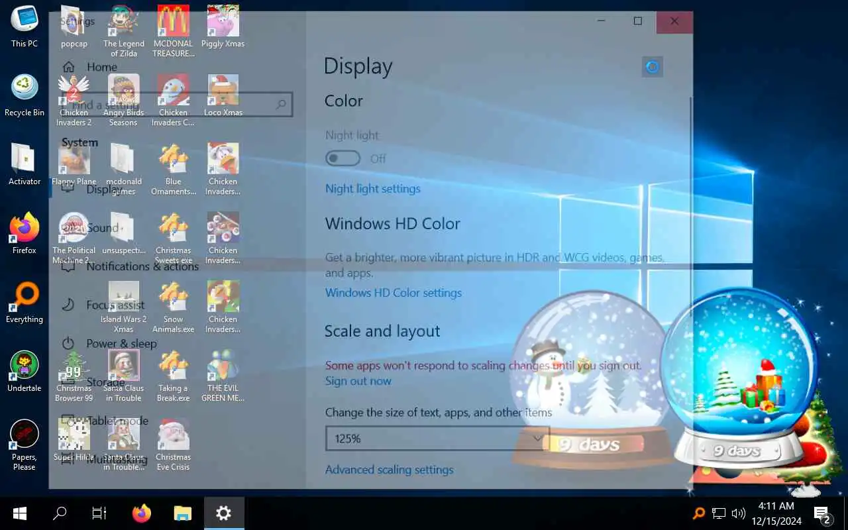Launch Firefox from the desktop icon

point(25,234)
